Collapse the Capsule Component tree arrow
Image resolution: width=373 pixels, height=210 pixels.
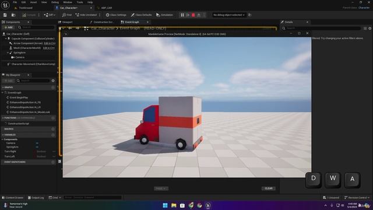pos(6,38)
